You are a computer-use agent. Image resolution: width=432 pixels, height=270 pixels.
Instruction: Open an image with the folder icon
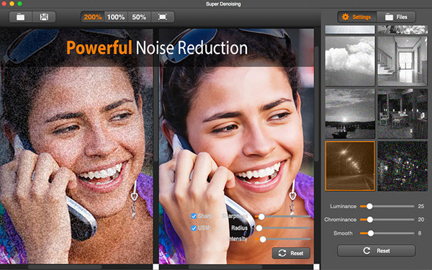21,17
